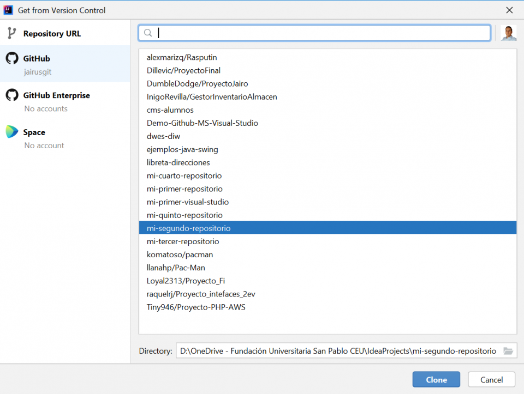Choose llanahp/Pac-Man repository

click(x=328, y=268)
